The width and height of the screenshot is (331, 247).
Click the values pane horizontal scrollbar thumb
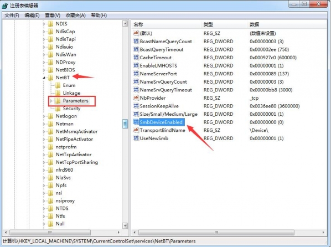216,233
